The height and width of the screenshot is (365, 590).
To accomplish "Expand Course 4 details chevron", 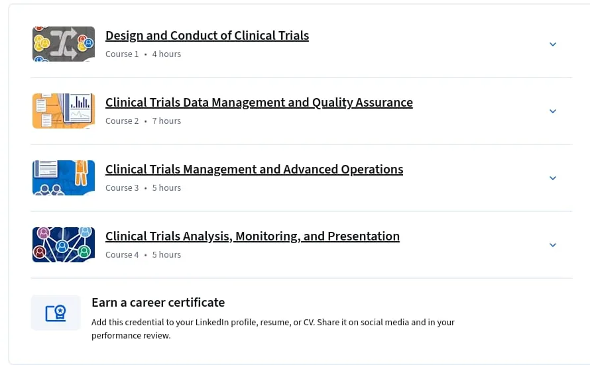I will click(552, 245).
